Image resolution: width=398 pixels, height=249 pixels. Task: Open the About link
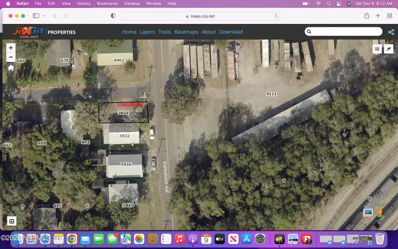pyautogui.click(x=209, y=32)
